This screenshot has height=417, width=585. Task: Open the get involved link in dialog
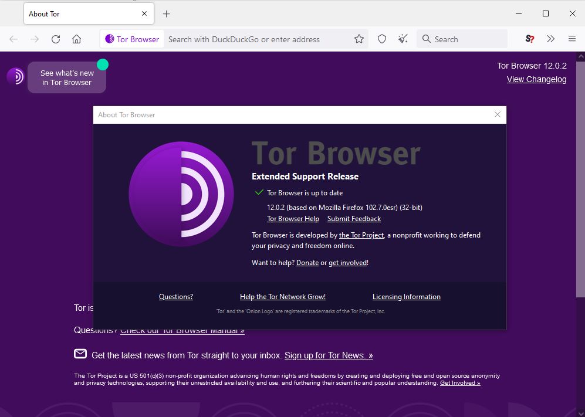point(348,263)
